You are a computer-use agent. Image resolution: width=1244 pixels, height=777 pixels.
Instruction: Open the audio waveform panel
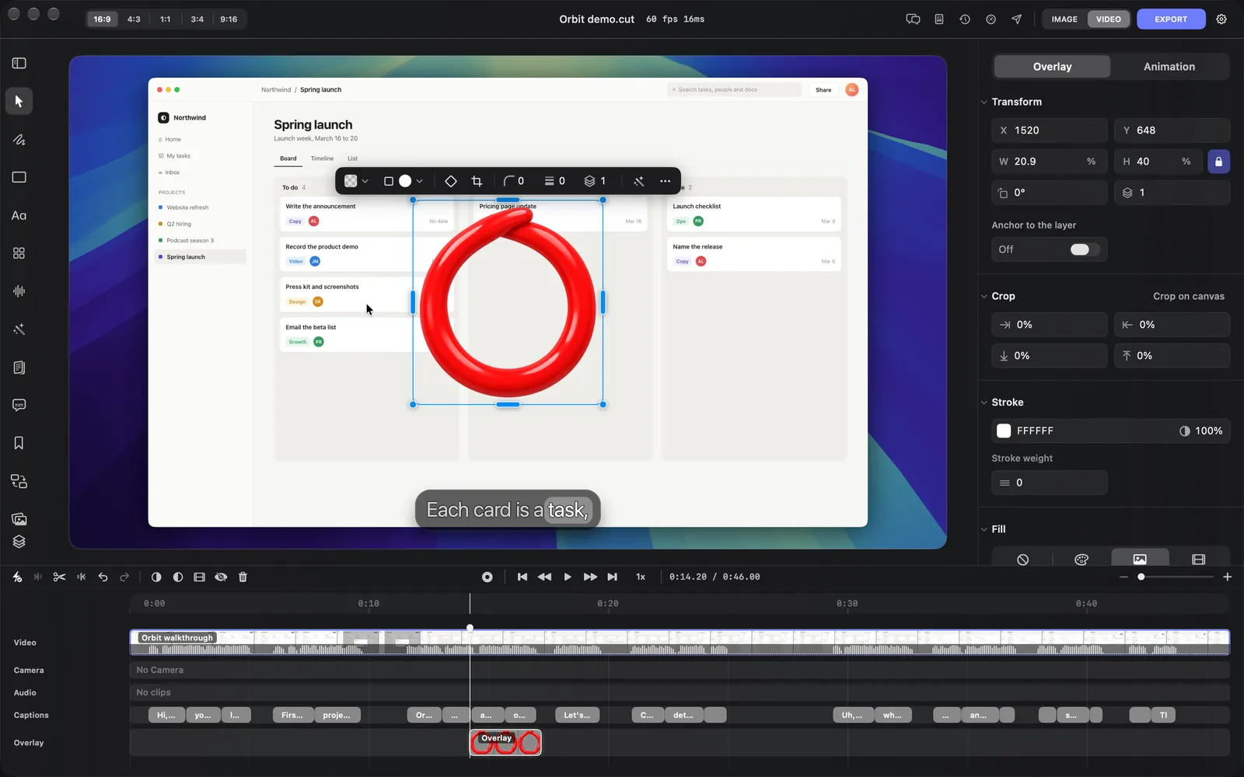(19, 291)
